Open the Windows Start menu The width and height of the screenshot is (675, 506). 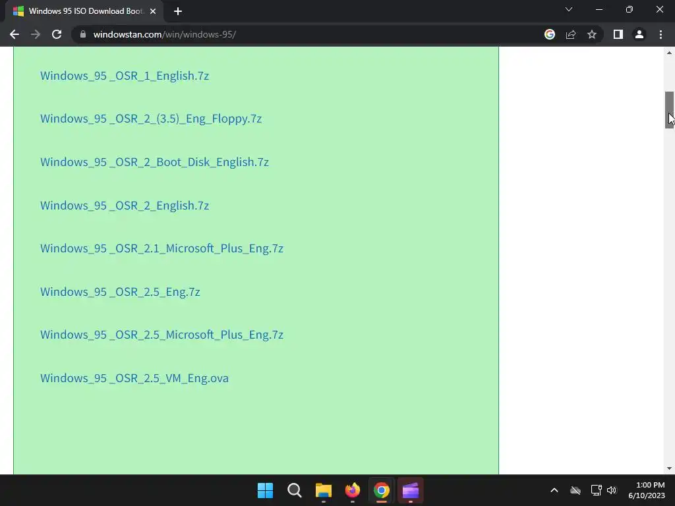265,490
